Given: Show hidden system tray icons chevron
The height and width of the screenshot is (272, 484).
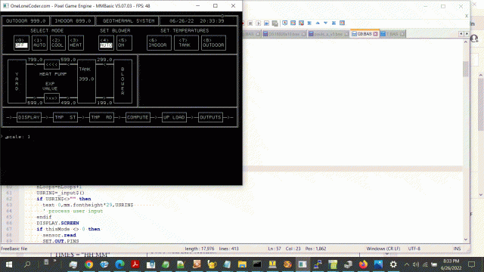Looking at the screenshot, I should pos(407,264).
